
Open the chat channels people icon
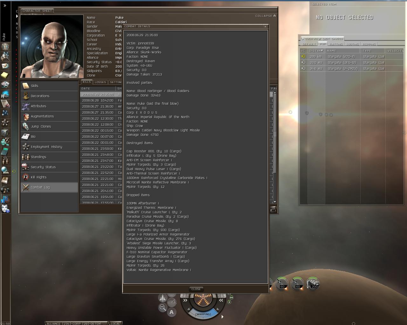(5, 161)
